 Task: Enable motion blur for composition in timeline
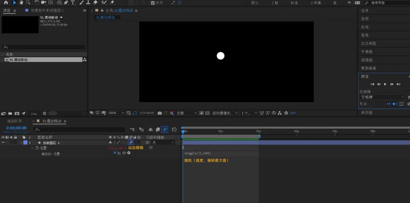pos(164,130)
